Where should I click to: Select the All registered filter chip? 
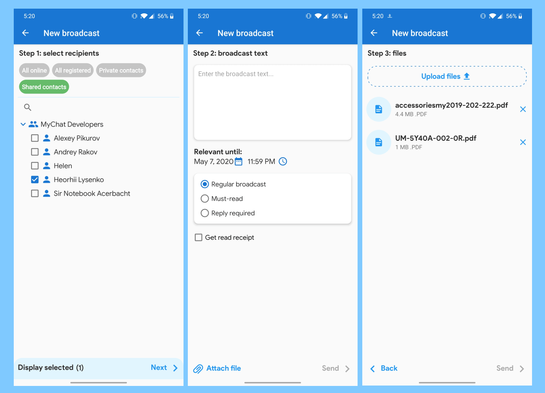coord(73,70)
